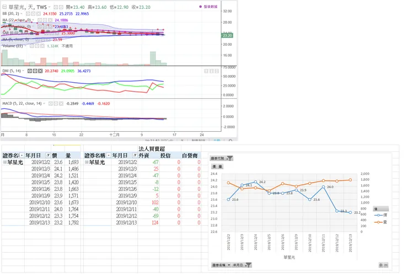Viewport: 408px width, 278px height.
Task: Open 證券名稱 filter dropdown in left pivot table
Action: click(22, 156)
